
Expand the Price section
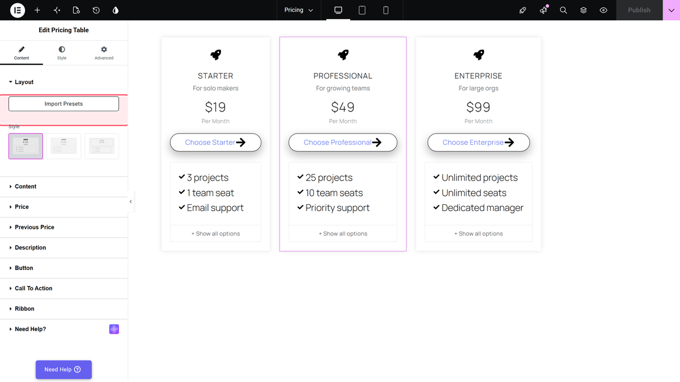click(64, 207)
